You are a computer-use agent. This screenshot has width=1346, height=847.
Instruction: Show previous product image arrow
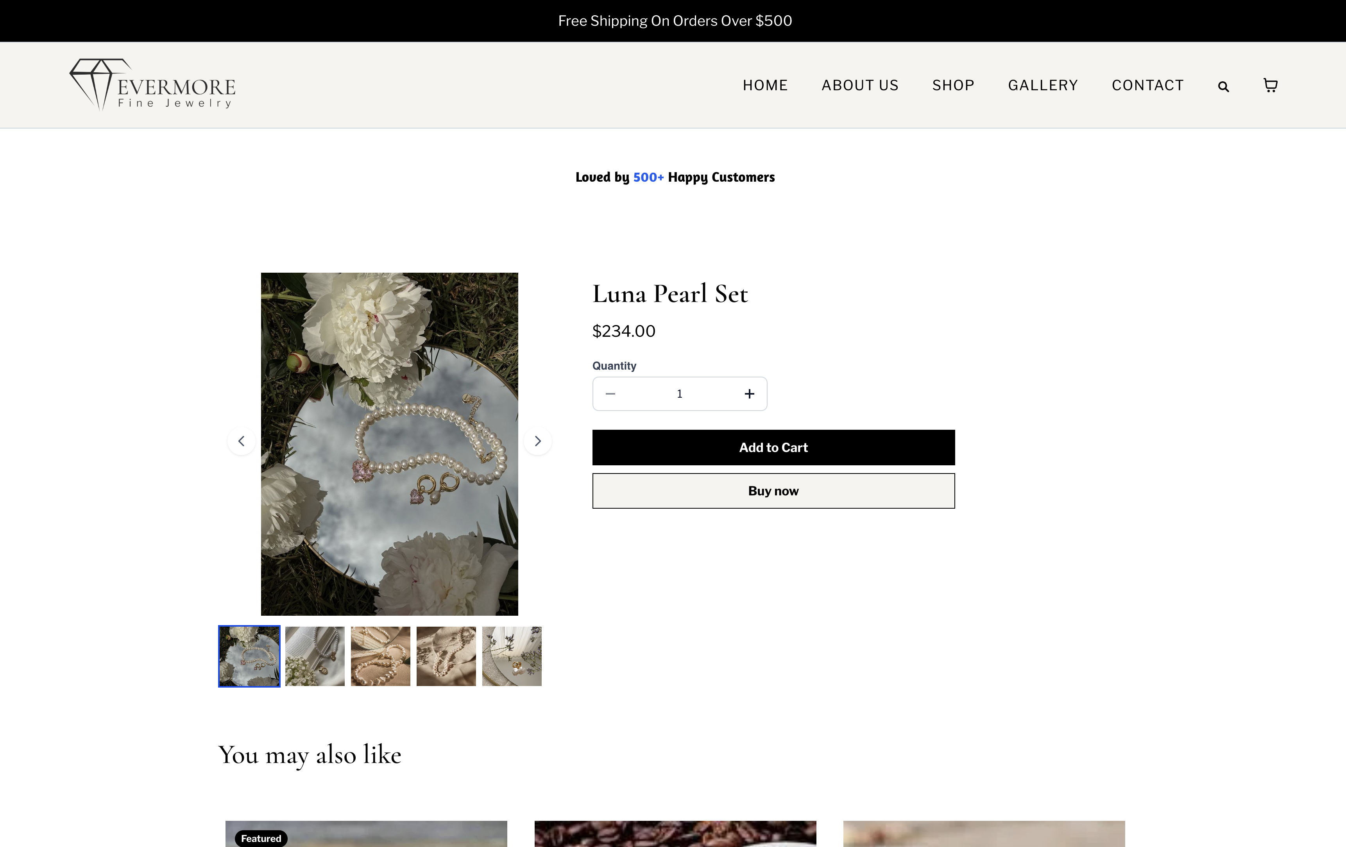pos(242,441)
